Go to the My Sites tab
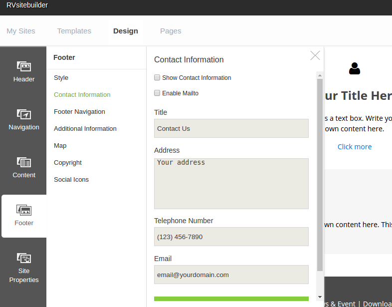The image size is (392, 307). click(x=21, y=31)
